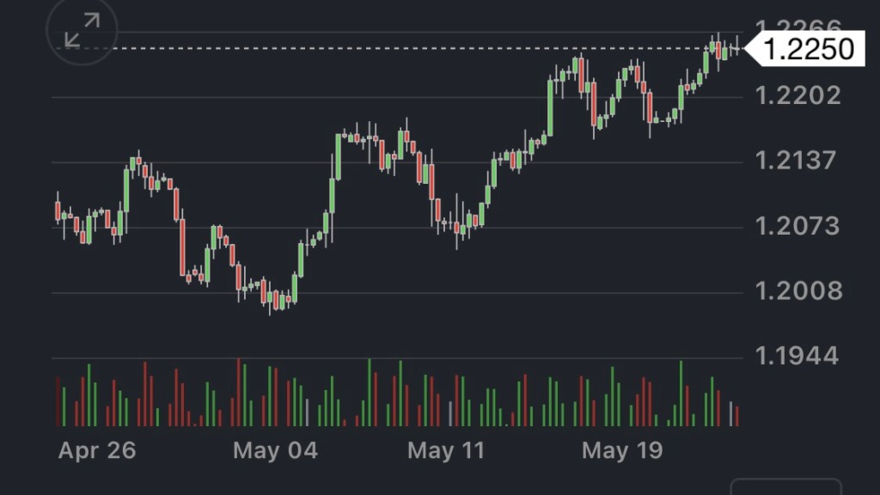
Task: Select the 1.1944 price level label
Action: (797, 356)
